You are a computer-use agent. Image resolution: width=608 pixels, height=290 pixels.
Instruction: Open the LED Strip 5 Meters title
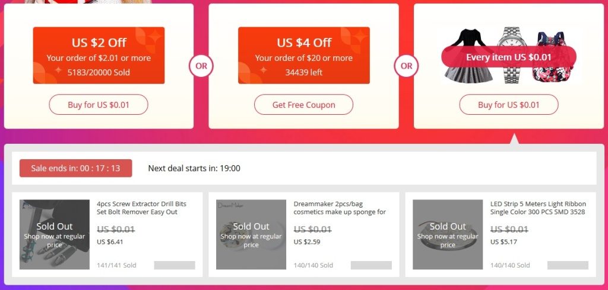(537, 207)
